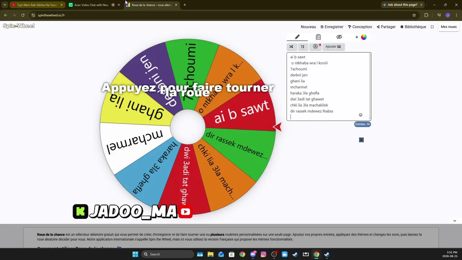Open Chrome three-dot menu
The height and width of the screenshot is (260, 462).
point(457,15)
